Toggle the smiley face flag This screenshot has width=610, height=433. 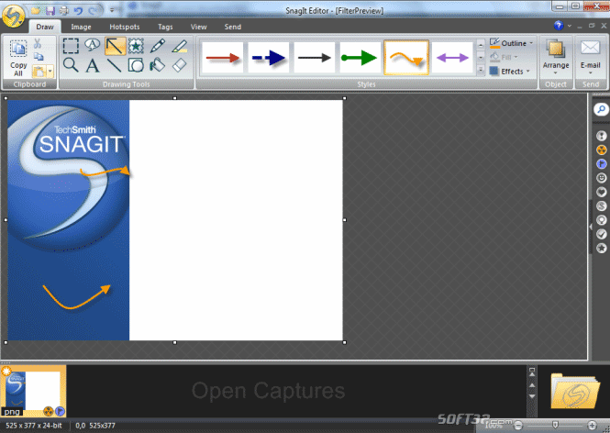(602, 178)
